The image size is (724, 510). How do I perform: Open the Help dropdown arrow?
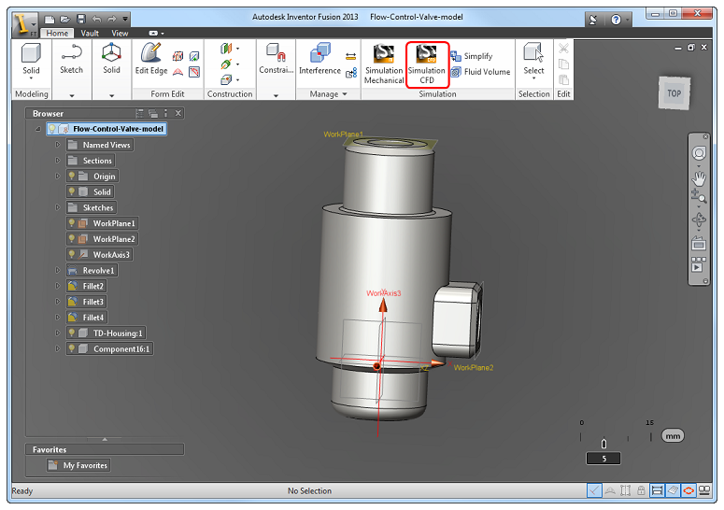coord(628,20)
